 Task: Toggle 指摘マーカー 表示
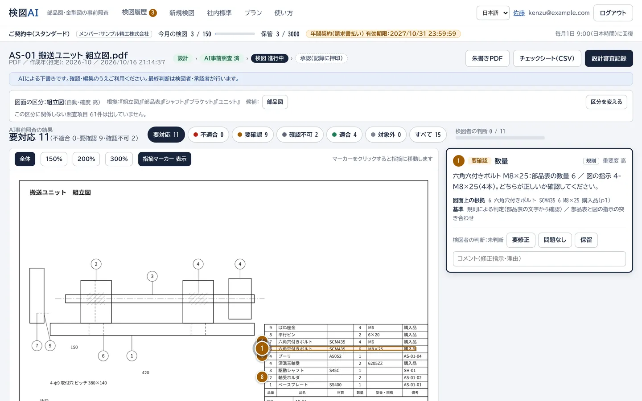click(x=165, y=159)
